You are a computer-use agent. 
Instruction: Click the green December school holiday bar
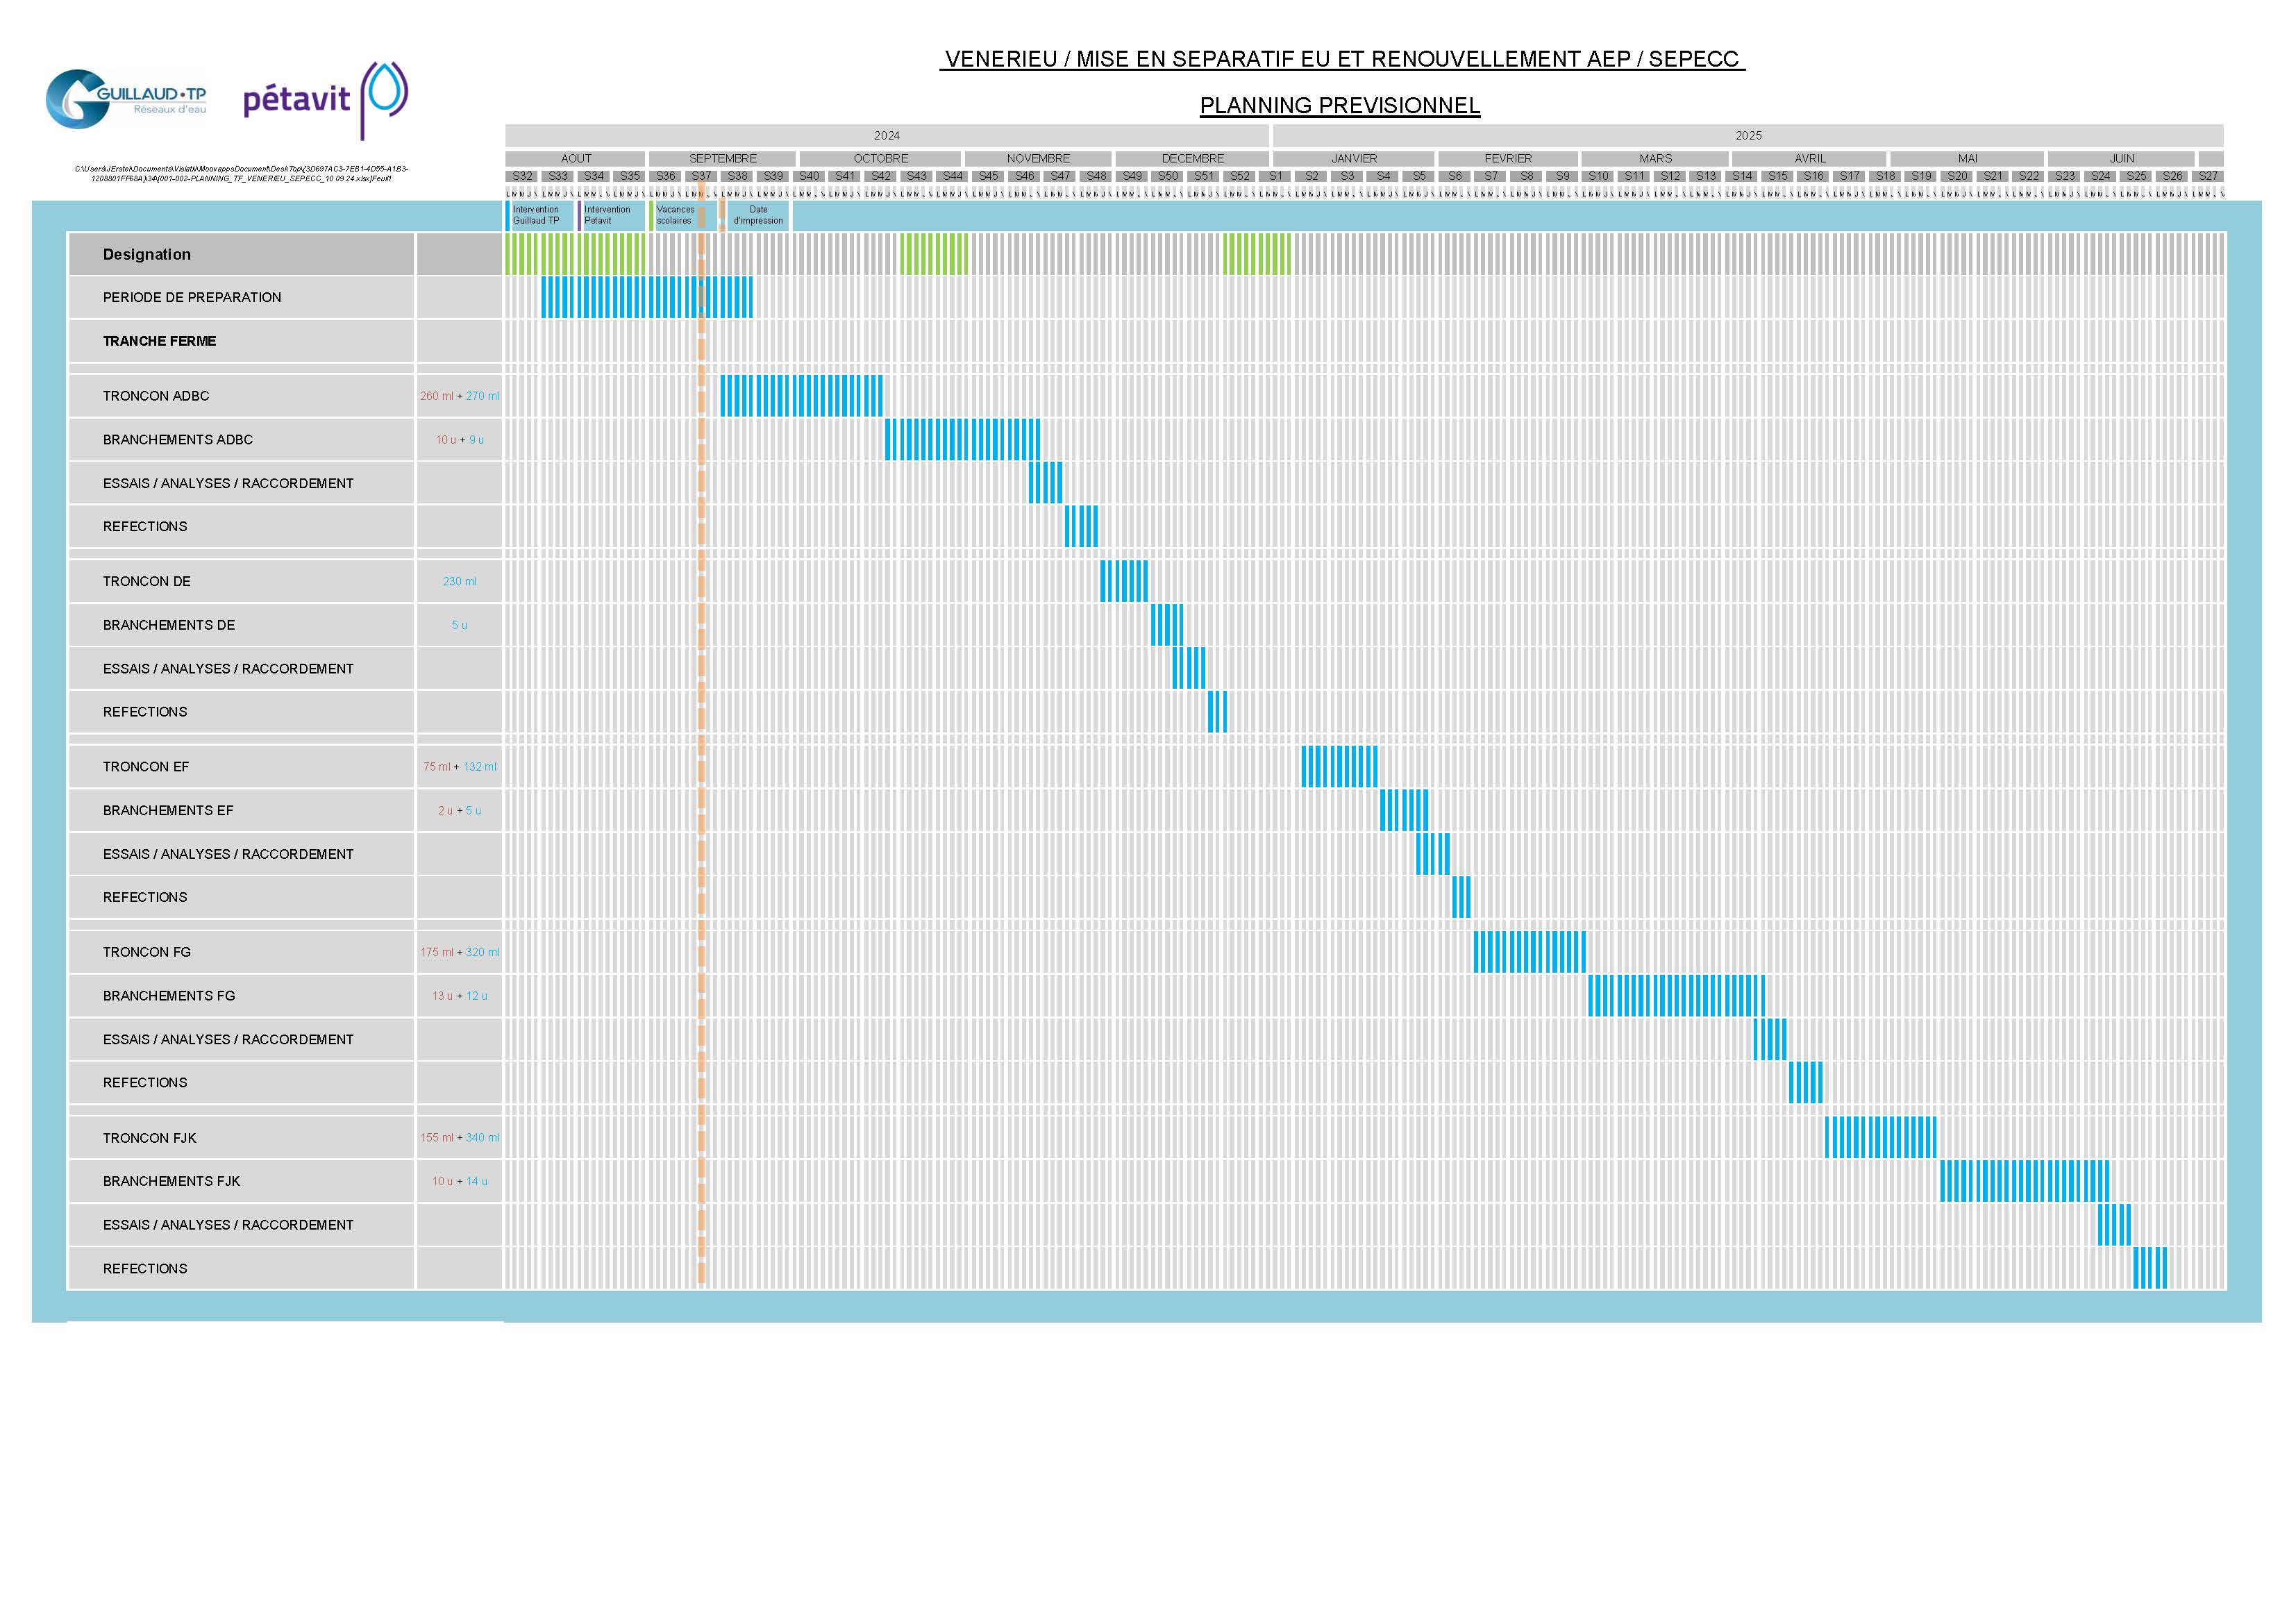coord(1257,254)
